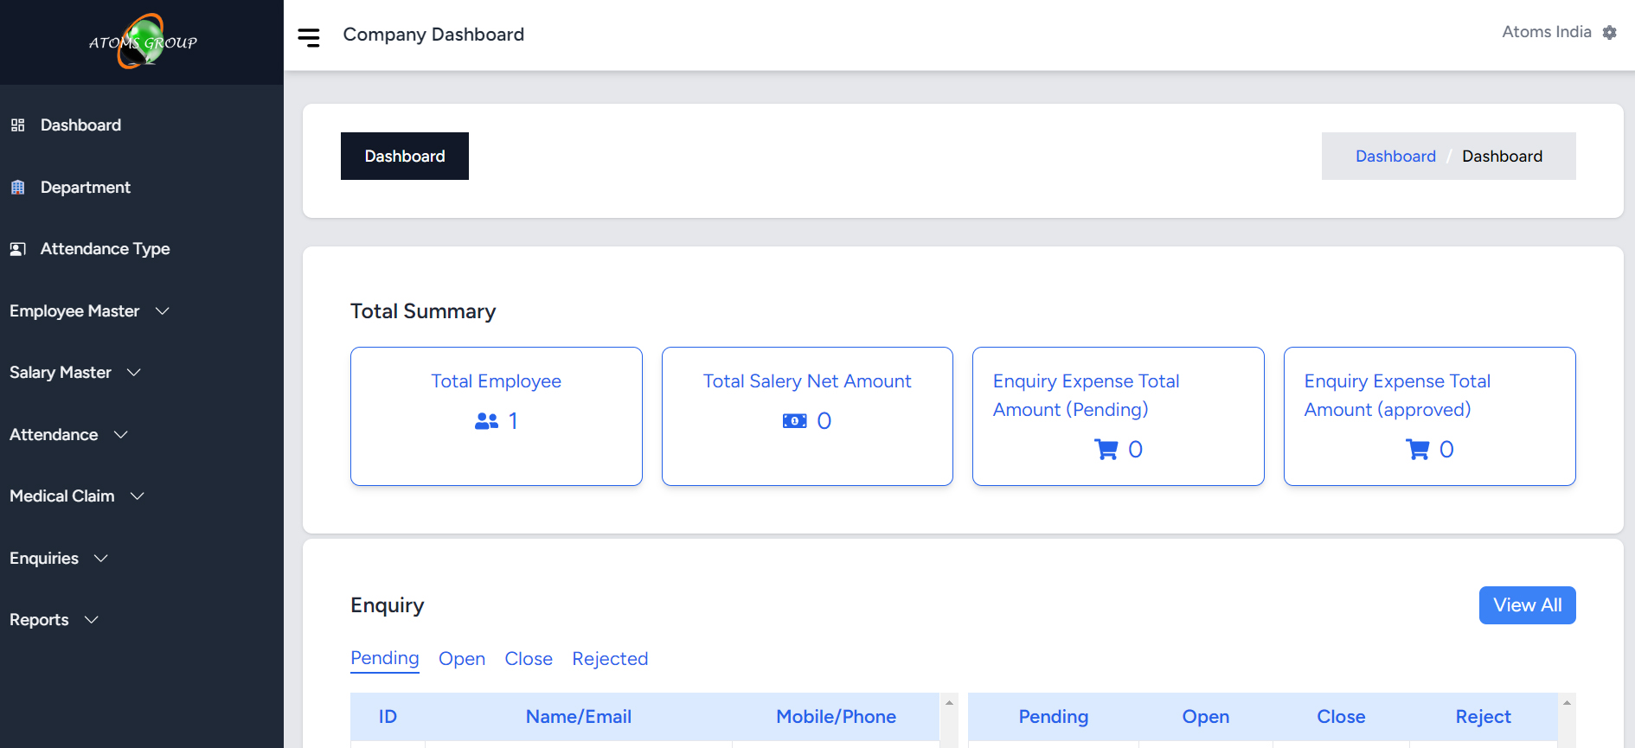This screenshot has height=748, width=1635.
Task: Expand the Salary Master submenu
Action: tap(75, 373)
